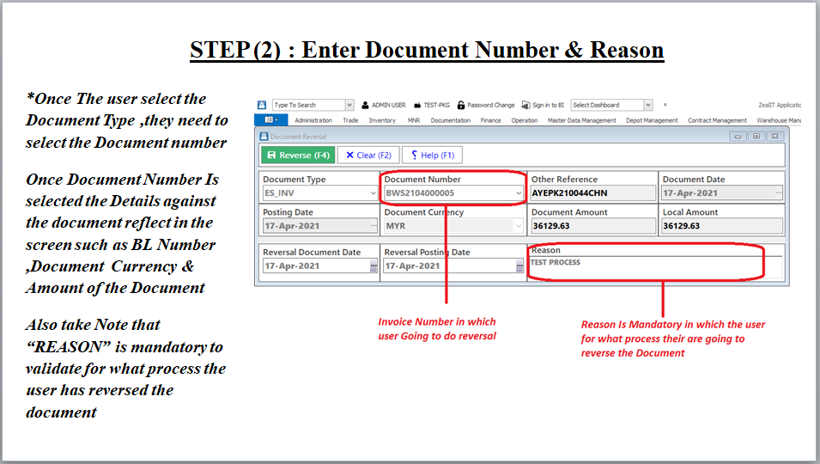820x464 pixels.
Task: Click the Document Reversal window icon
Action: click(x=264, y=137)
